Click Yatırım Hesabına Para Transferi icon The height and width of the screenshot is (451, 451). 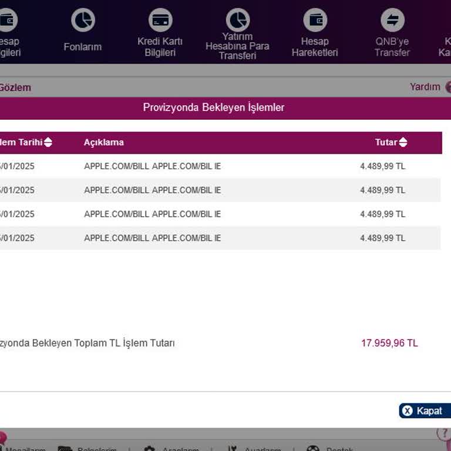coord(238,20)
